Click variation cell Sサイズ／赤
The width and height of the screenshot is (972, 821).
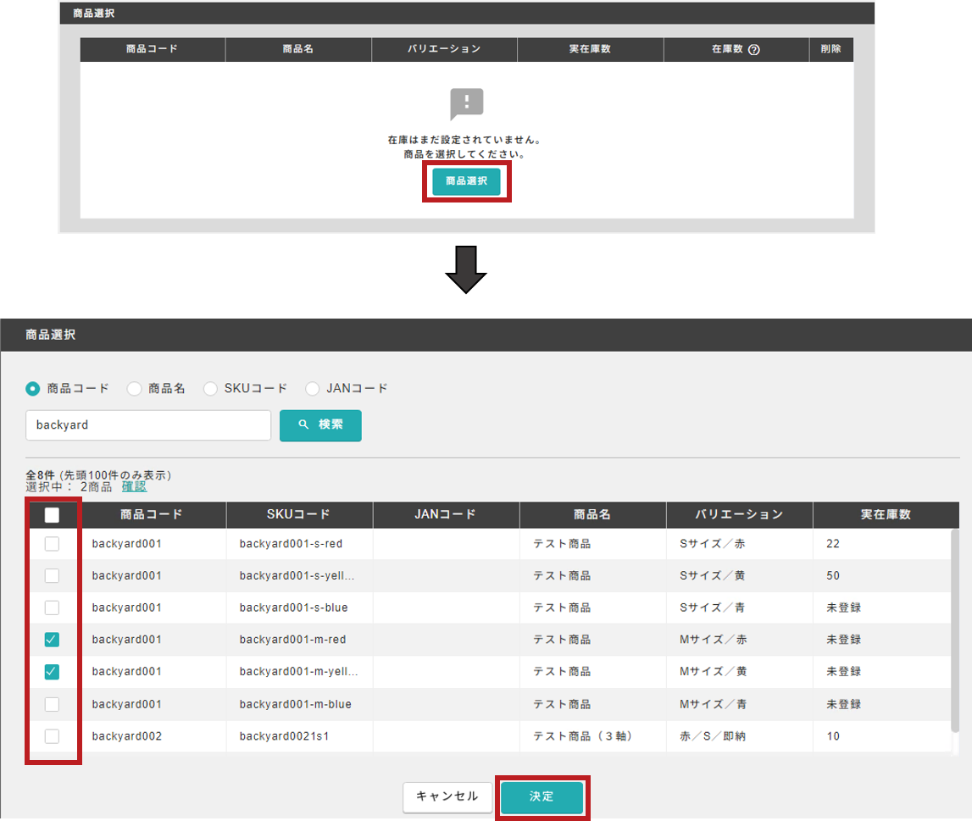pyautogui.click(x=712, y=544)
